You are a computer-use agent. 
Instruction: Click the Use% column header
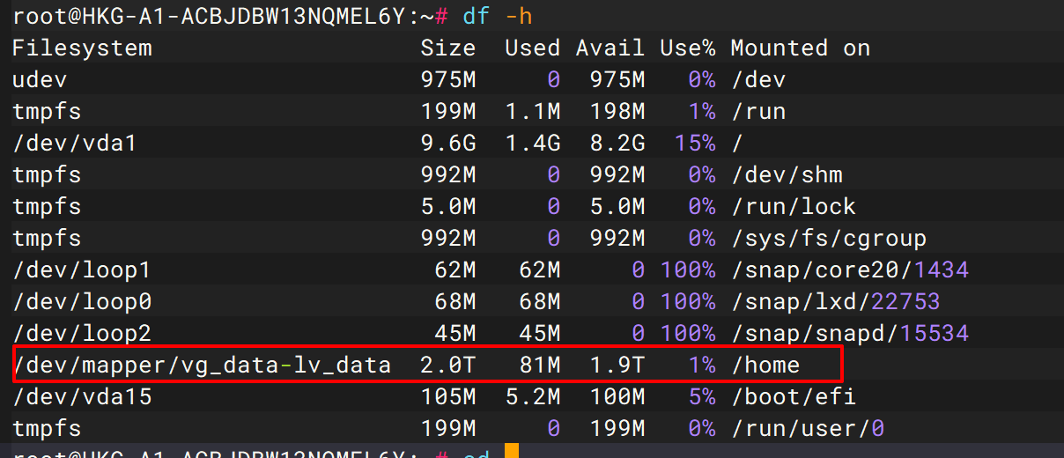[x=689, y=48]
